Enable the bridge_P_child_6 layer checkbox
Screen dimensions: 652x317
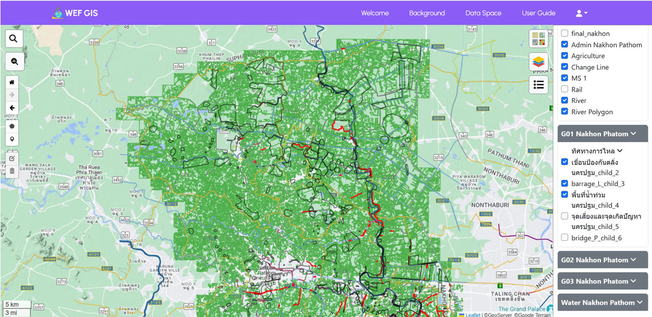click(x=565, y=238)
